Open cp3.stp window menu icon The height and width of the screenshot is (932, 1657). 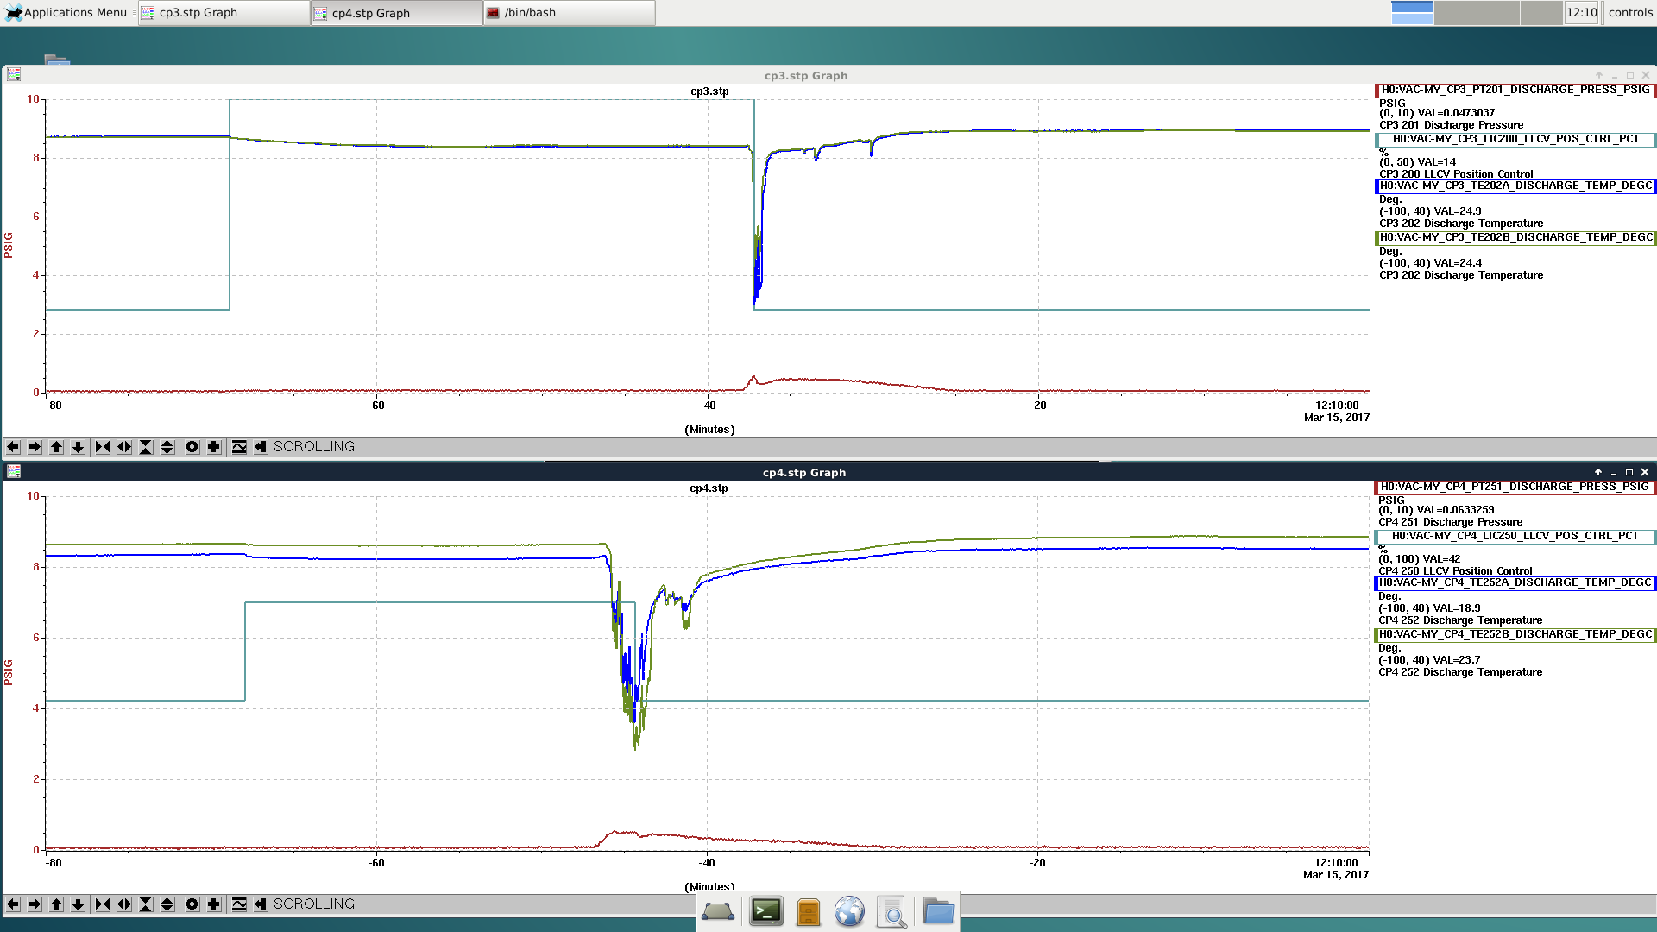pyautogui.click(x=14, y=75)
